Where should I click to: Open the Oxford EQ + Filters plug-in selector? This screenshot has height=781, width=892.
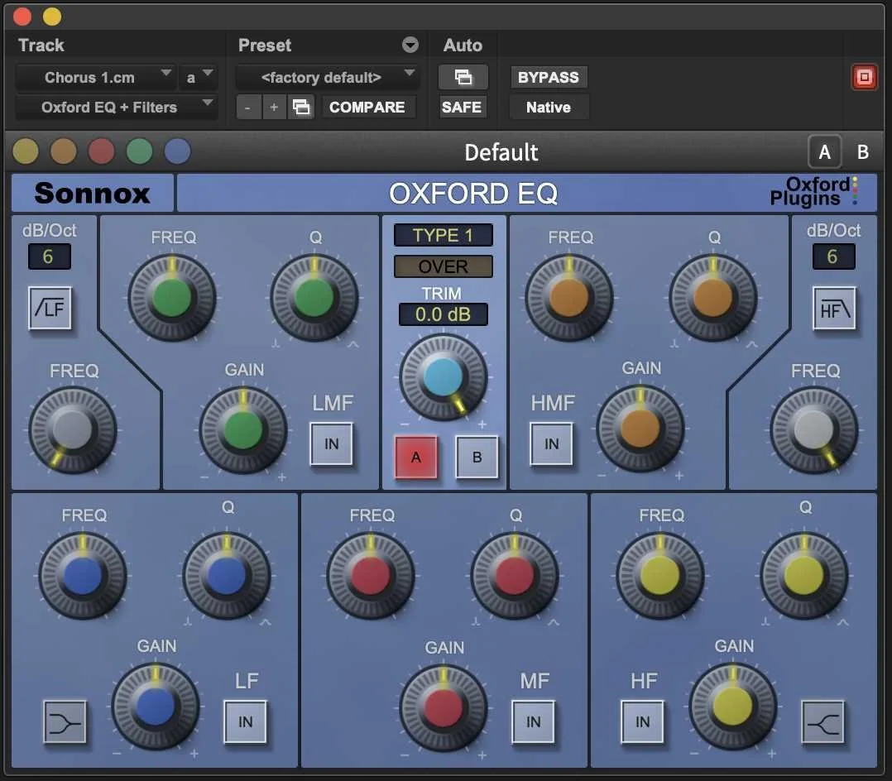(116, 107)
